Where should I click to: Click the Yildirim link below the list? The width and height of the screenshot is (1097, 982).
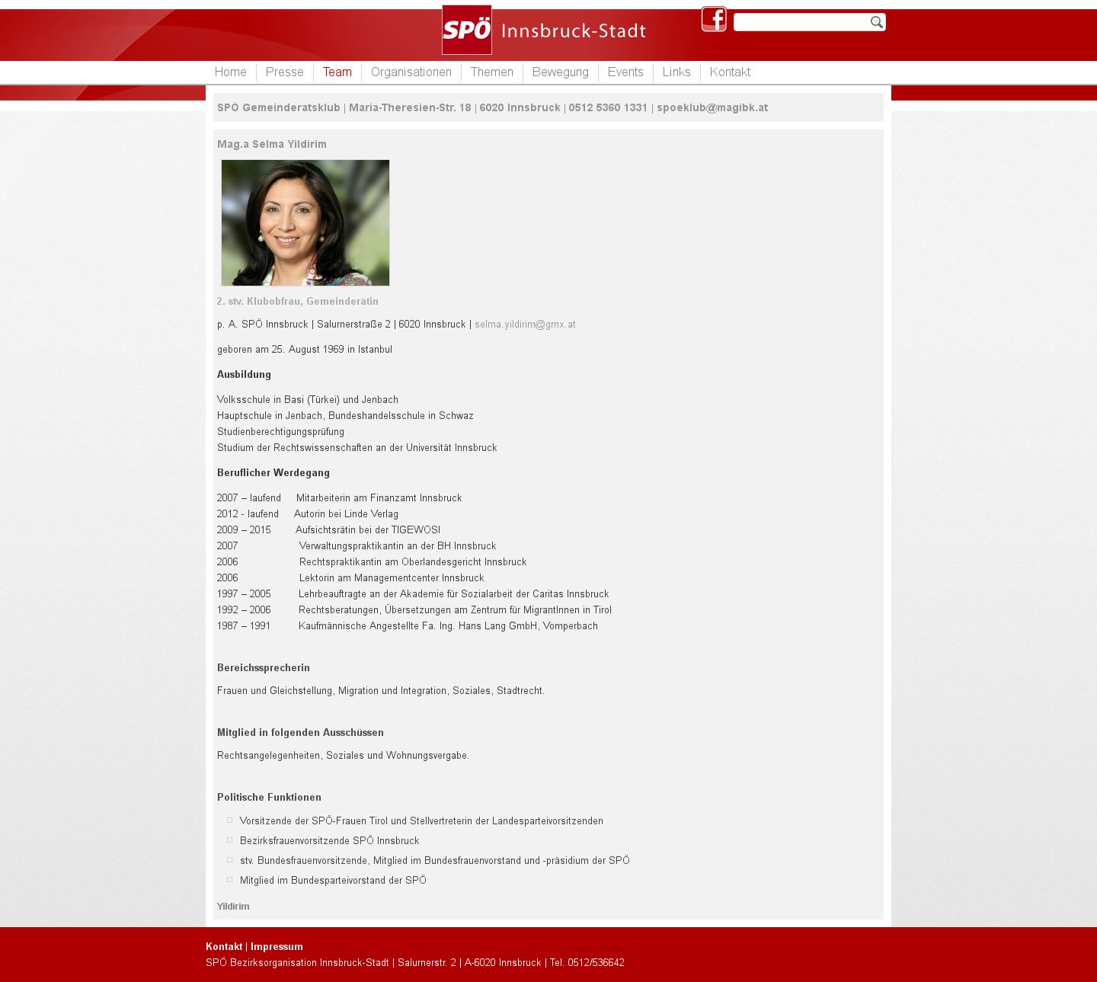[233, 906]
